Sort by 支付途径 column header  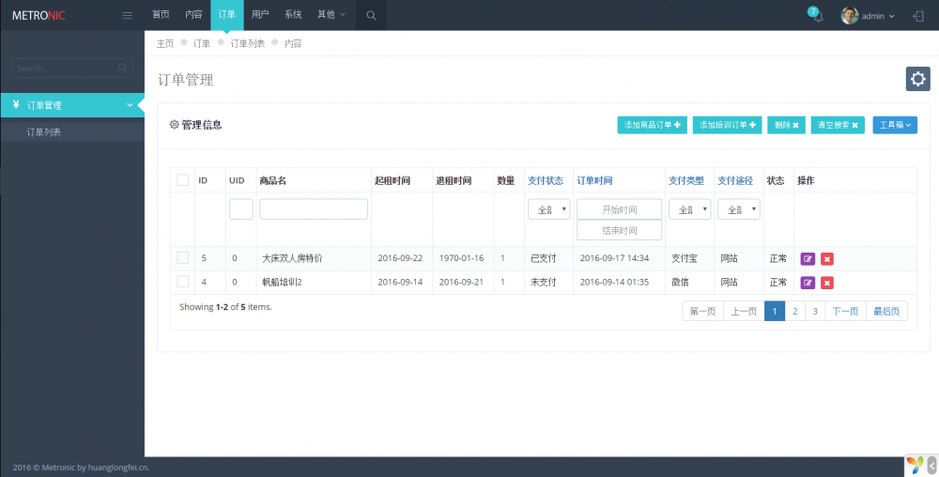(x=735, y=180)
